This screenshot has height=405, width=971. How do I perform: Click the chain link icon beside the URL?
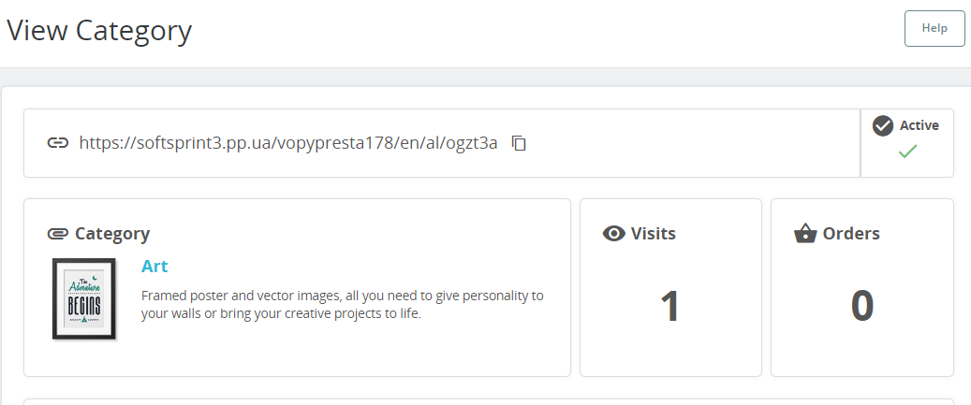tap(58, 143)
